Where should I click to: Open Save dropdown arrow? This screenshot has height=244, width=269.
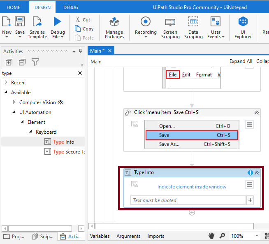coord(20,37)
